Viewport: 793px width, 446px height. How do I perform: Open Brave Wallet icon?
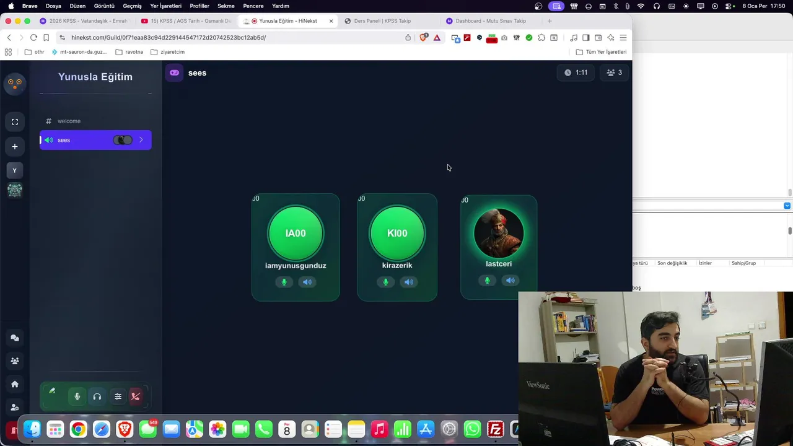598,38
